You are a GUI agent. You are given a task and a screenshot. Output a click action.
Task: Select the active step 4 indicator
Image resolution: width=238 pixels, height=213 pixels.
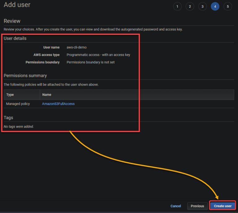pos(215,7)
